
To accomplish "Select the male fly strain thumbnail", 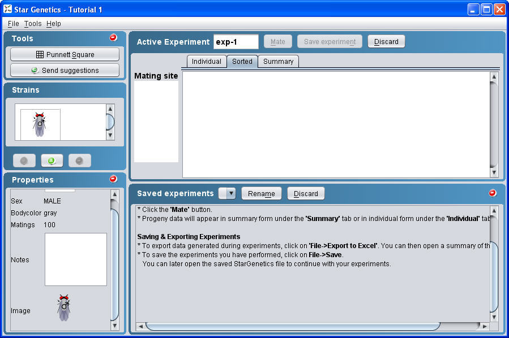I will tap(40, 125).
